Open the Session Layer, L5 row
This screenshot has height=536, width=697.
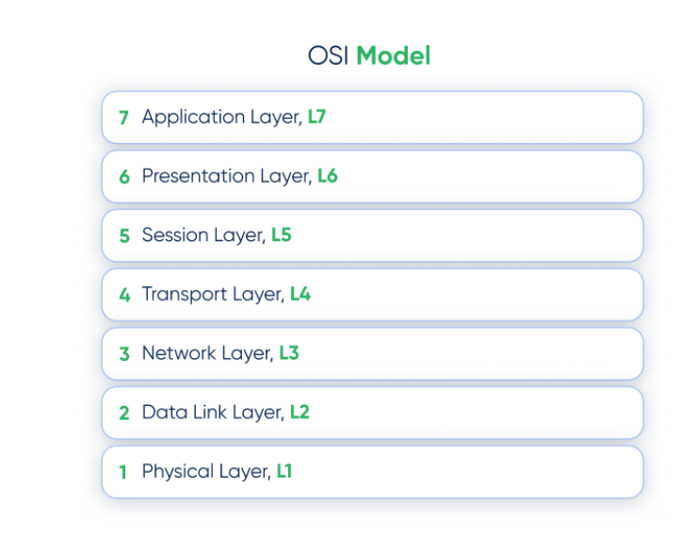(372, 236)
